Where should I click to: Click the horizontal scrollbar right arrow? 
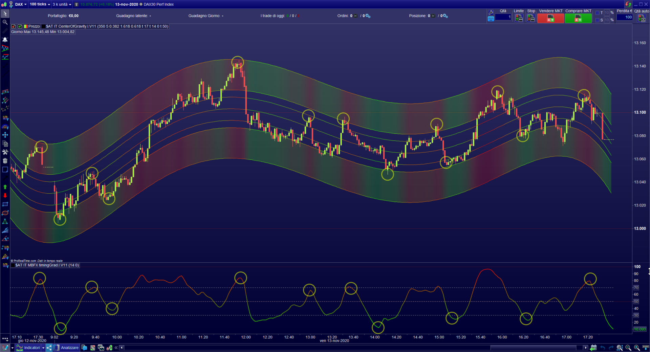585,348
